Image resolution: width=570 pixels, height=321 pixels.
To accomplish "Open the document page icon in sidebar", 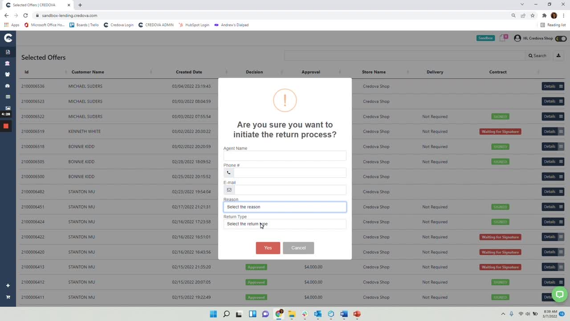I will pos(8,52).
